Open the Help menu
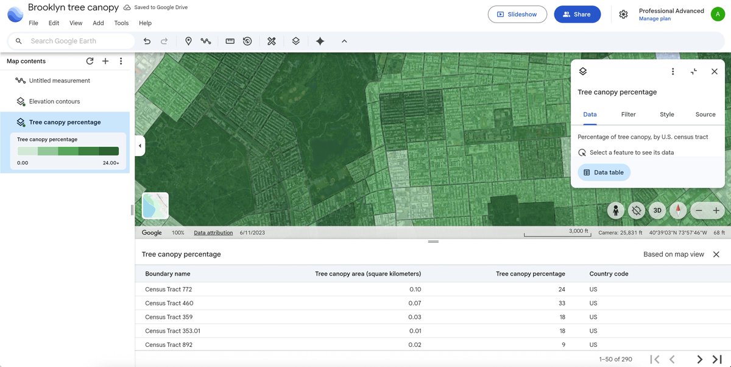 (x=145, y=23)
